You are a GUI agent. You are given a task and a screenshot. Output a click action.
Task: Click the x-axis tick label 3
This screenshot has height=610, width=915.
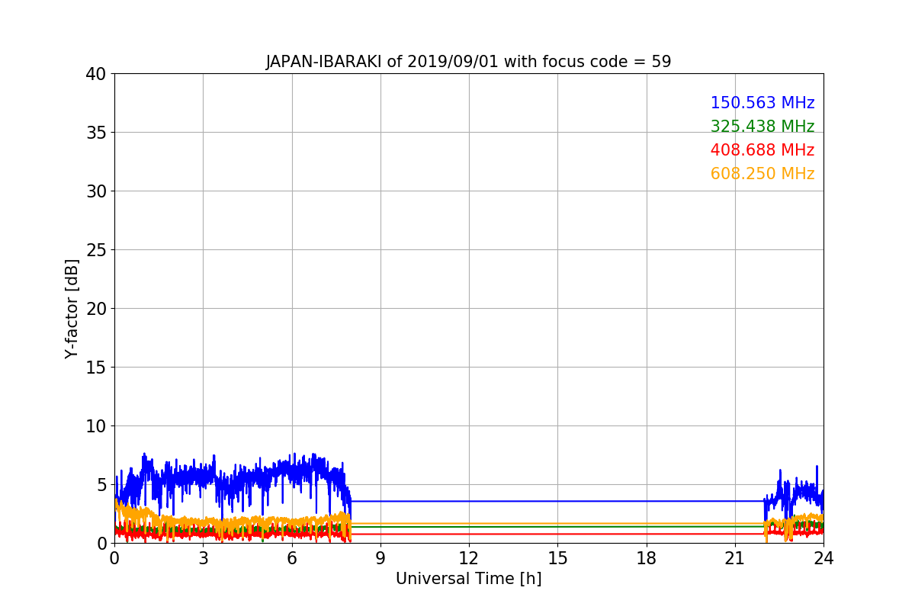pos(203,558)
